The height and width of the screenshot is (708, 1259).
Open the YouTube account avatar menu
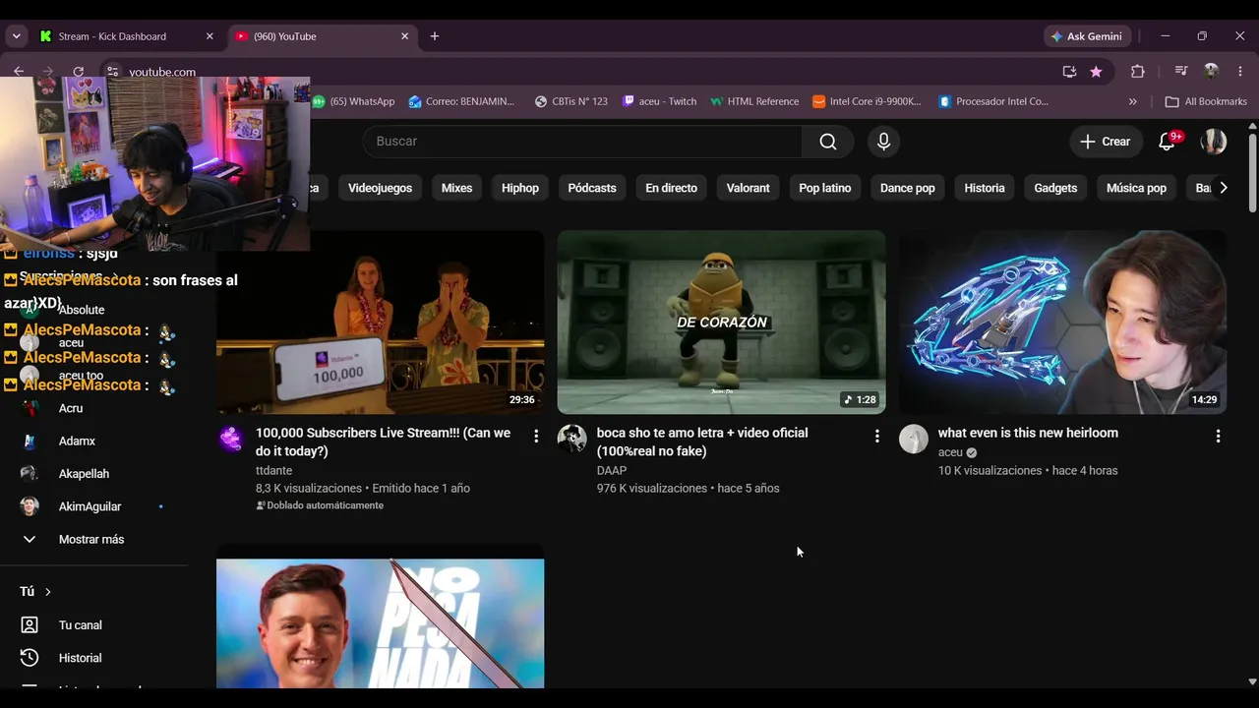point(1214,142)
